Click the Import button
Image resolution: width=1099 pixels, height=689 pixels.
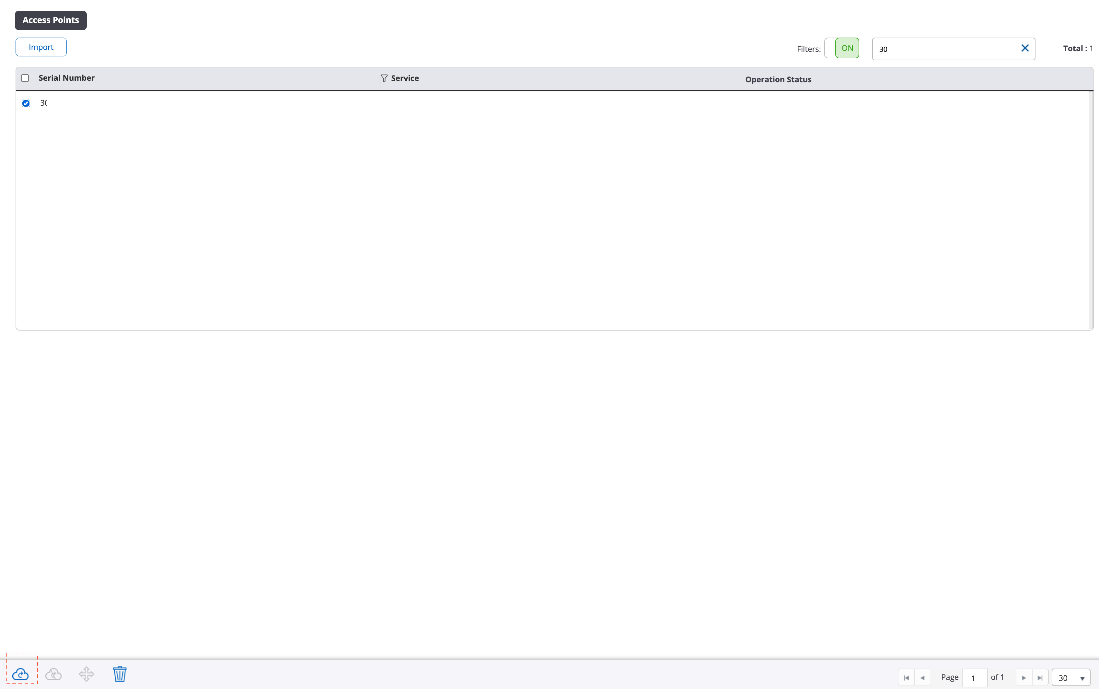point(40,46)
